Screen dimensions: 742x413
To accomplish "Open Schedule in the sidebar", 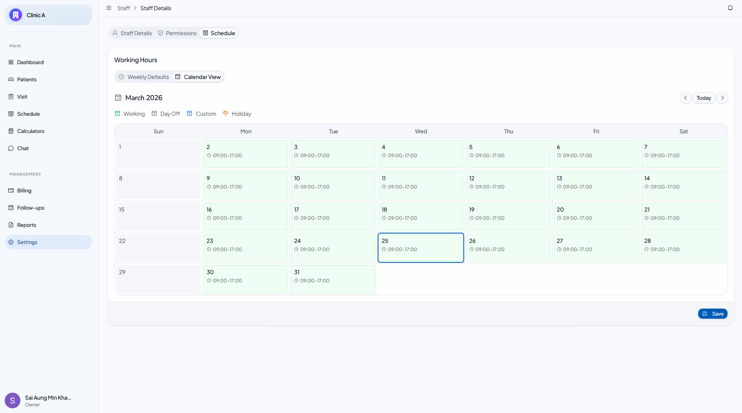I will pyautogui.click(x=48, y=114).
